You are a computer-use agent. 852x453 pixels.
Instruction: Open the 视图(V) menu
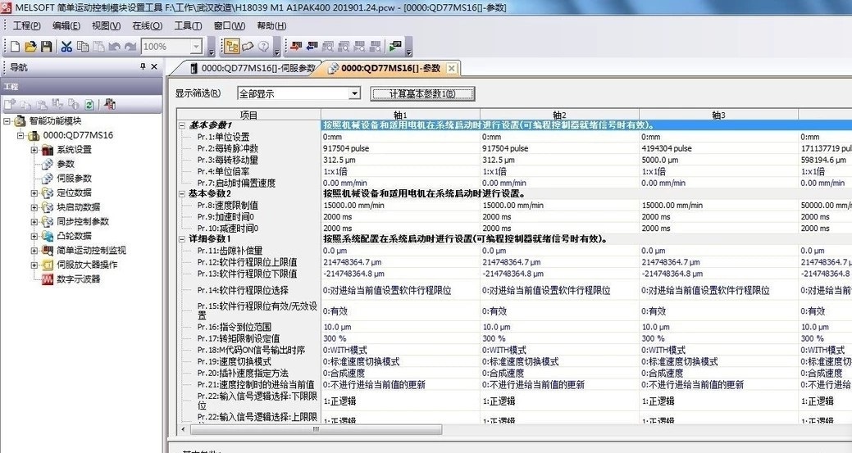[x=106, y=25]
